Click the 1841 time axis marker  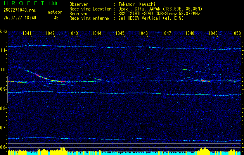pyautogui.click(x=27, y=33)
